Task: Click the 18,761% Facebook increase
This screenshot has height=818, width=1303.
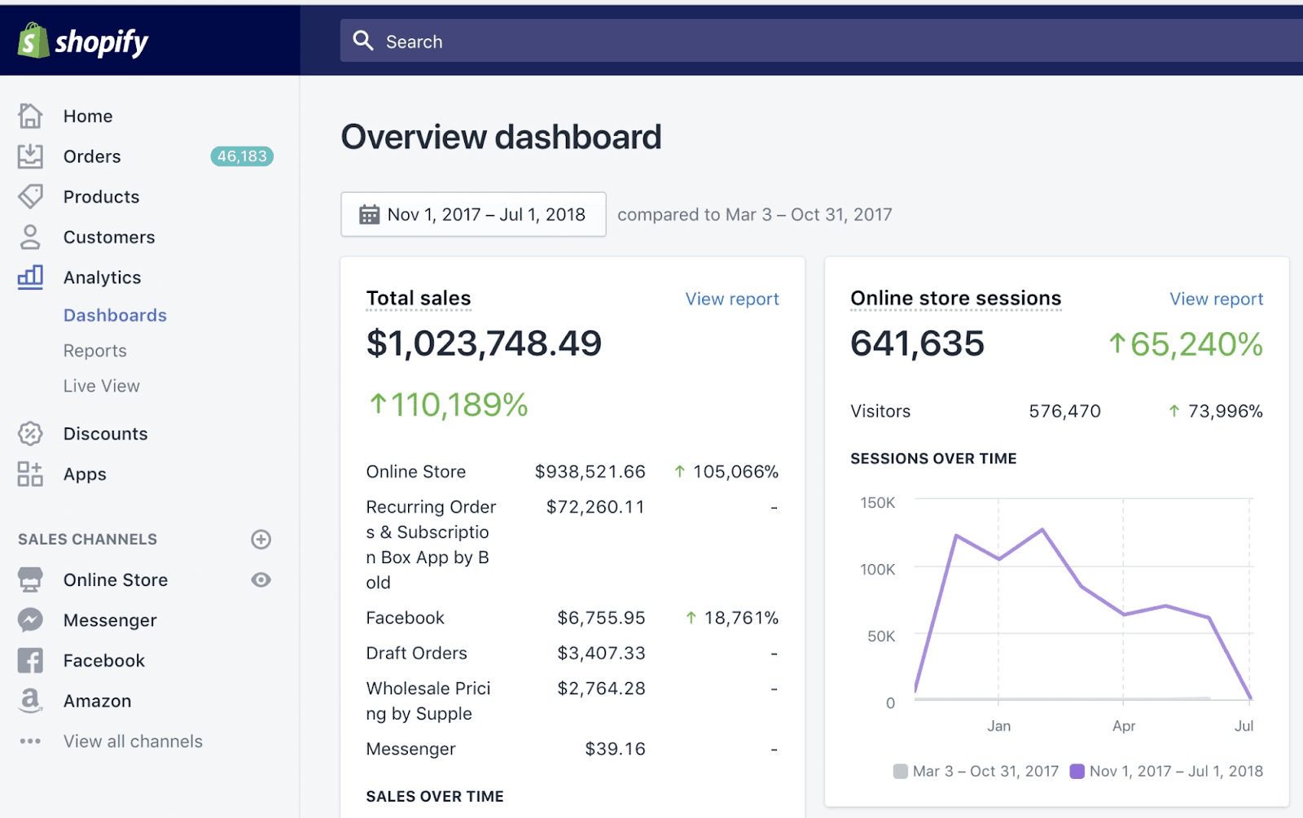Action: [x=732, y=618]
